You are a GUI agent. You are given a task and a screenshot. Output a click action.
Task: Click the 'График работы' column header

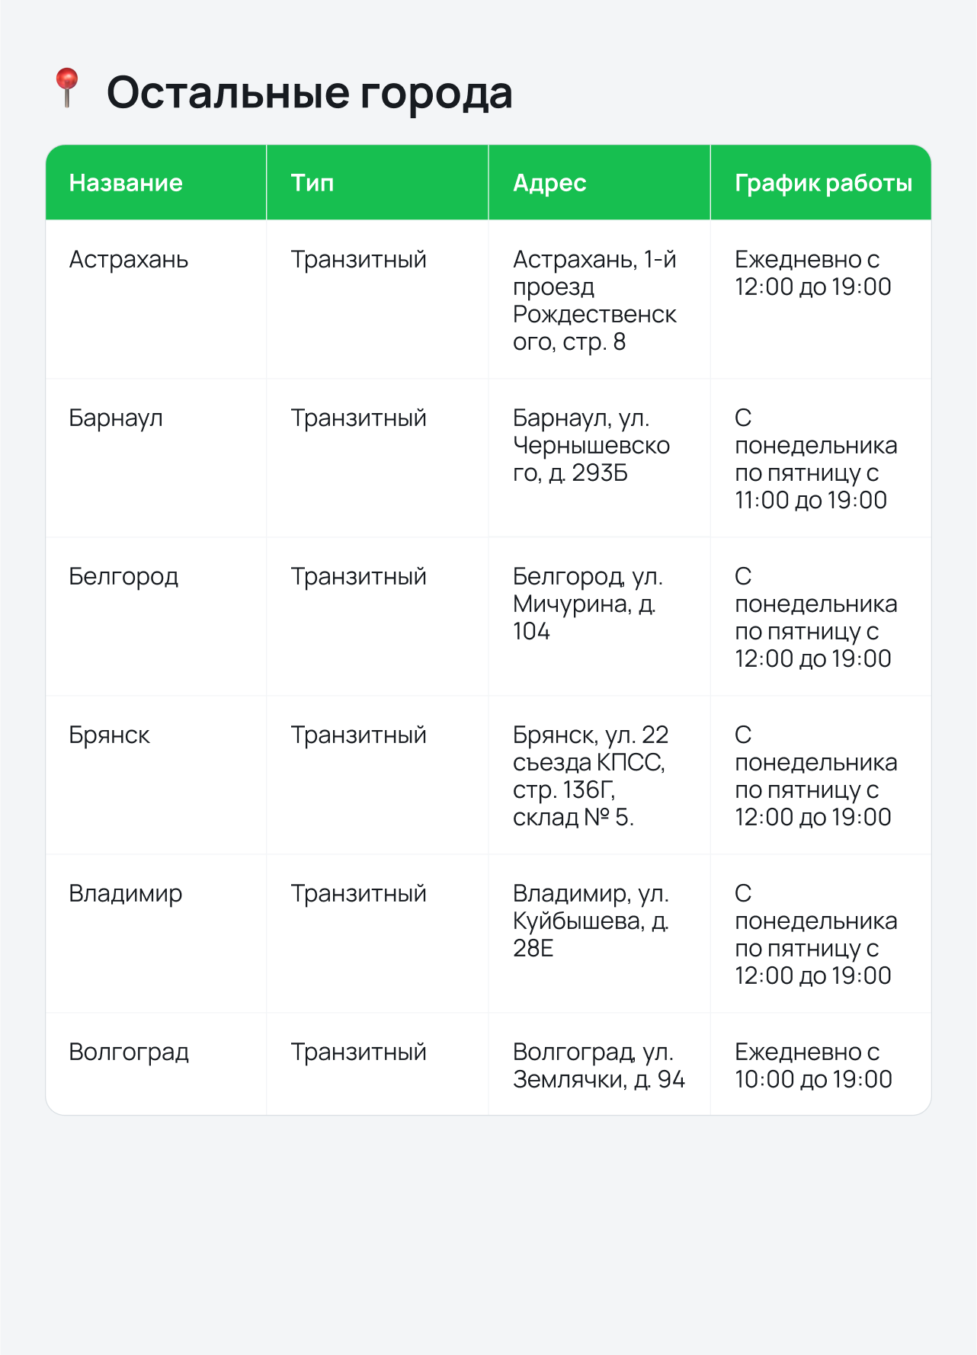point(823,183)
